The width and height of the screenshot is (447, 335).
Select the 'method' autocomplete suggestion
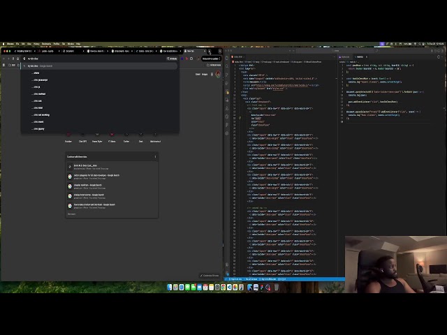pyautogui.click(x=99, y=94)
